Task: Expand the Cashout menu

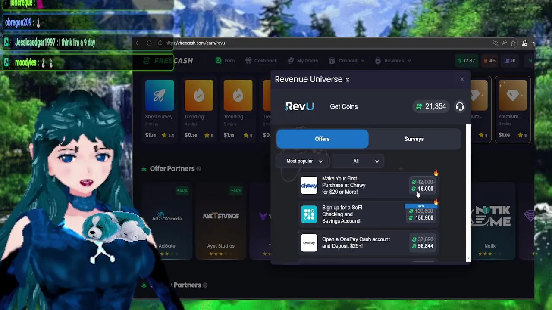Action: 348,61
